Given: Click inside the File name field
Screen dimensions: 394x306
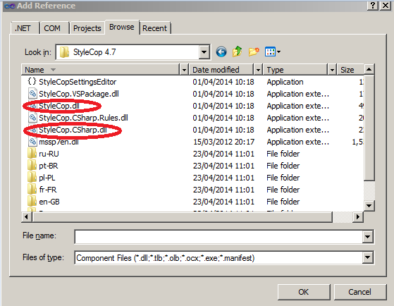Looking at the screenshot, I should click(x=218, y=237).
